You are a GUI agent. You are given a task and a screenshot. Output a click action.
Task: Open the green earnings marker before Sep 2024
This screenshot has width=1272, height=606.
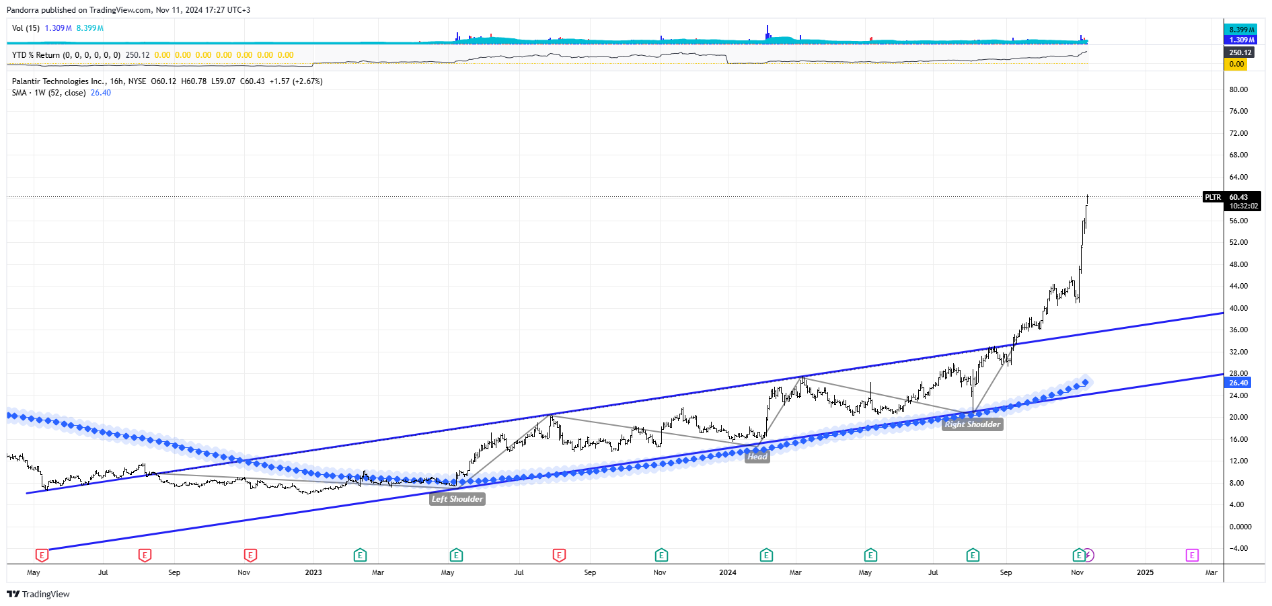(973, 555)
